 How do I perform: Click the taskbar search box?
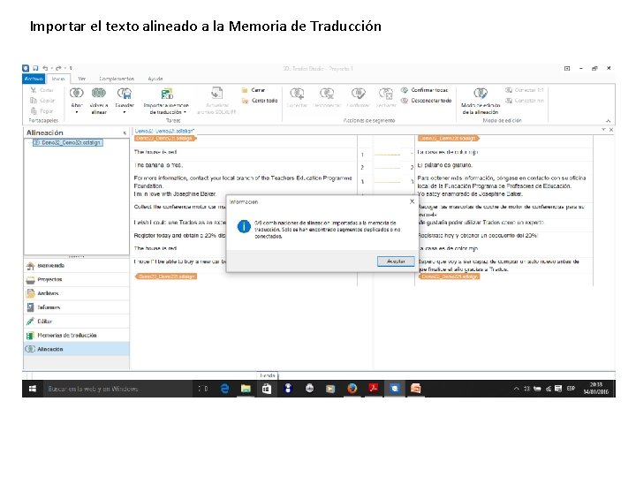click(117, 389)
